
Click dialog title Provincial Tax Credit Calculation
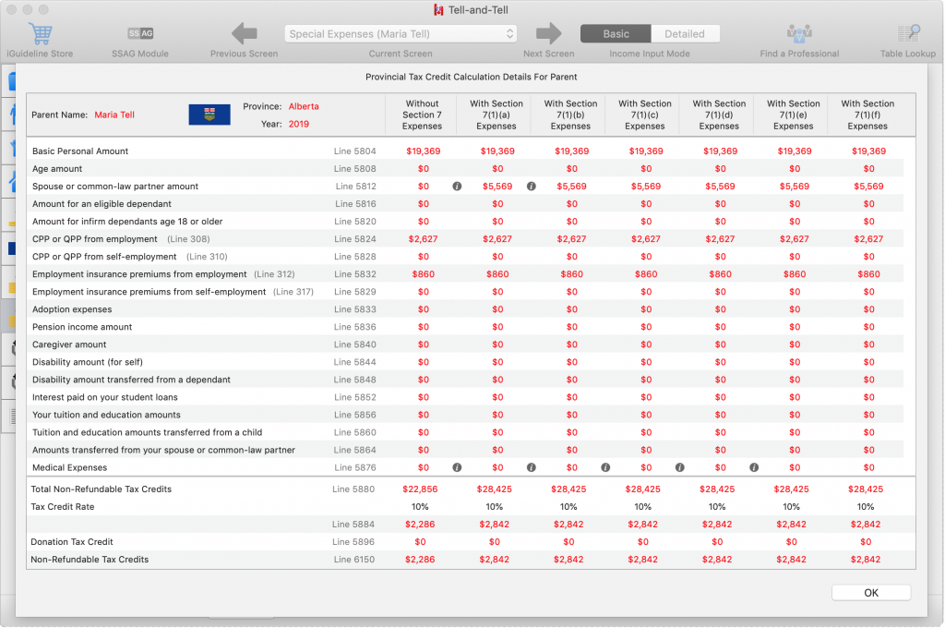471,78
